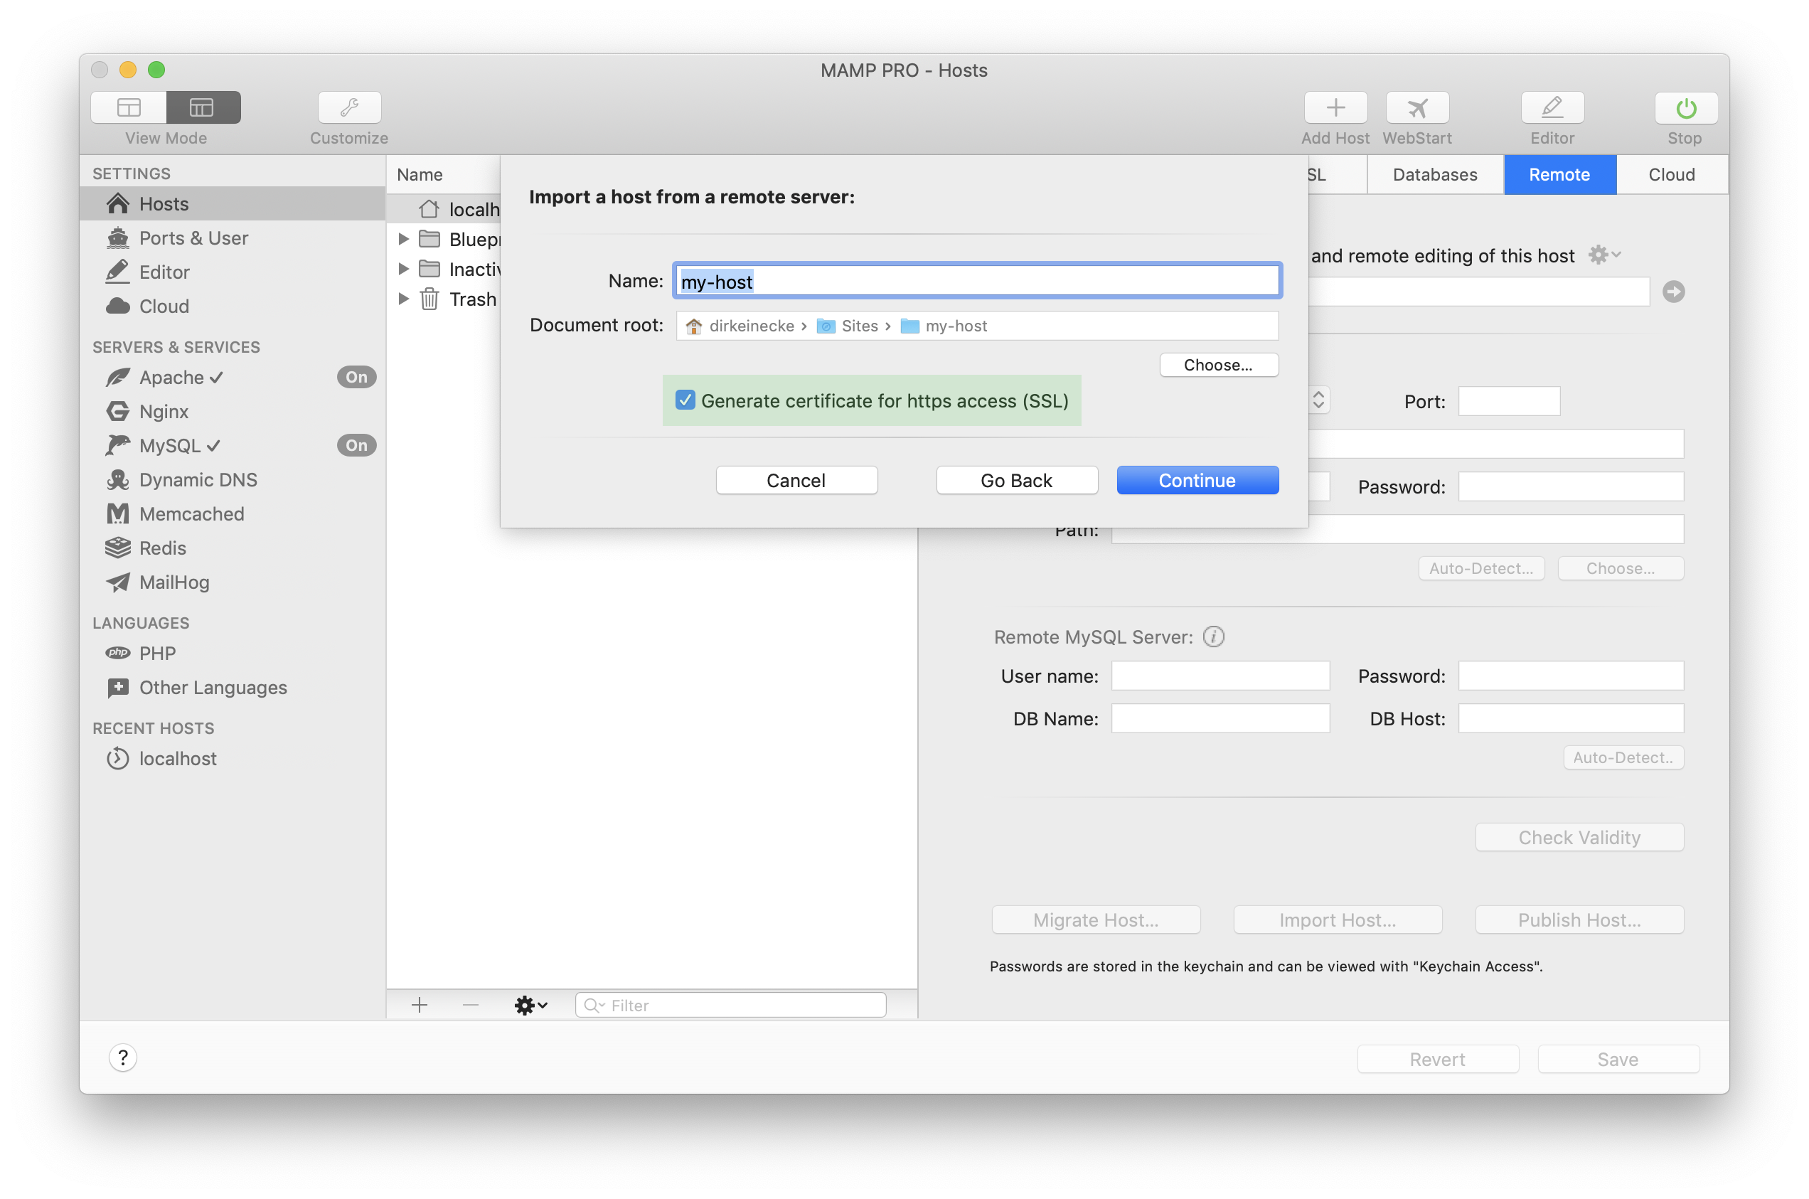Switch to the Databases tab
The height and width of the screenshot is (1199, 1809).
(x=1434, y=174)
